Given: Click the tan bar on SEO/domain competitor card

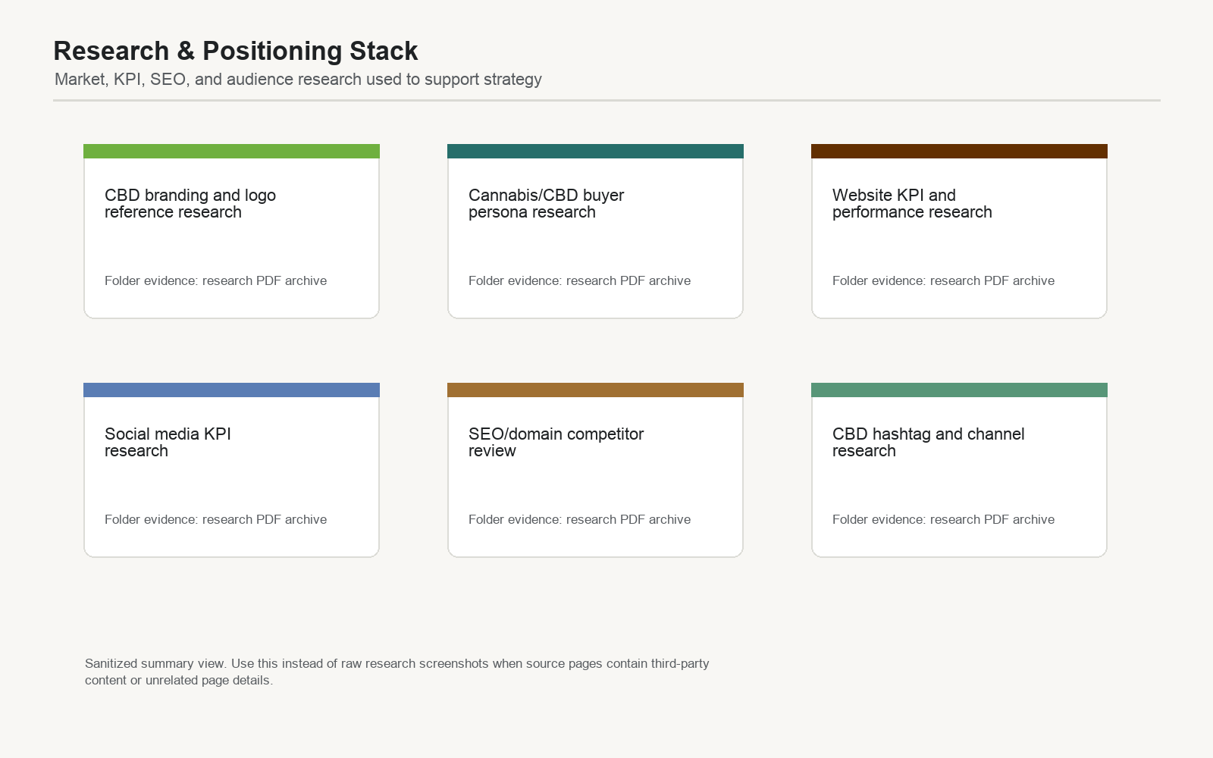Looking at the screenshot, I should tap(595, 390).
